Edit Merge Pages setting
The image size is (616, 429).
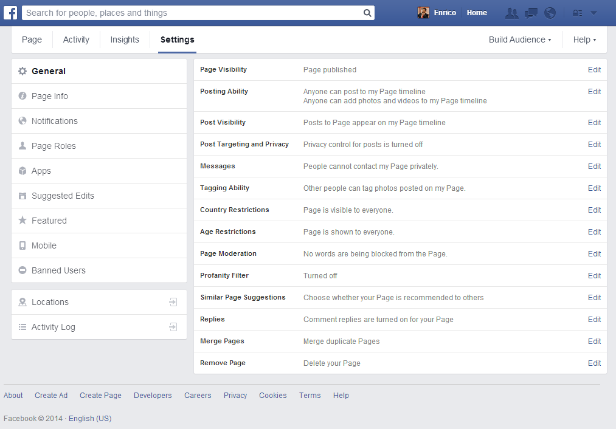(594, 341)
